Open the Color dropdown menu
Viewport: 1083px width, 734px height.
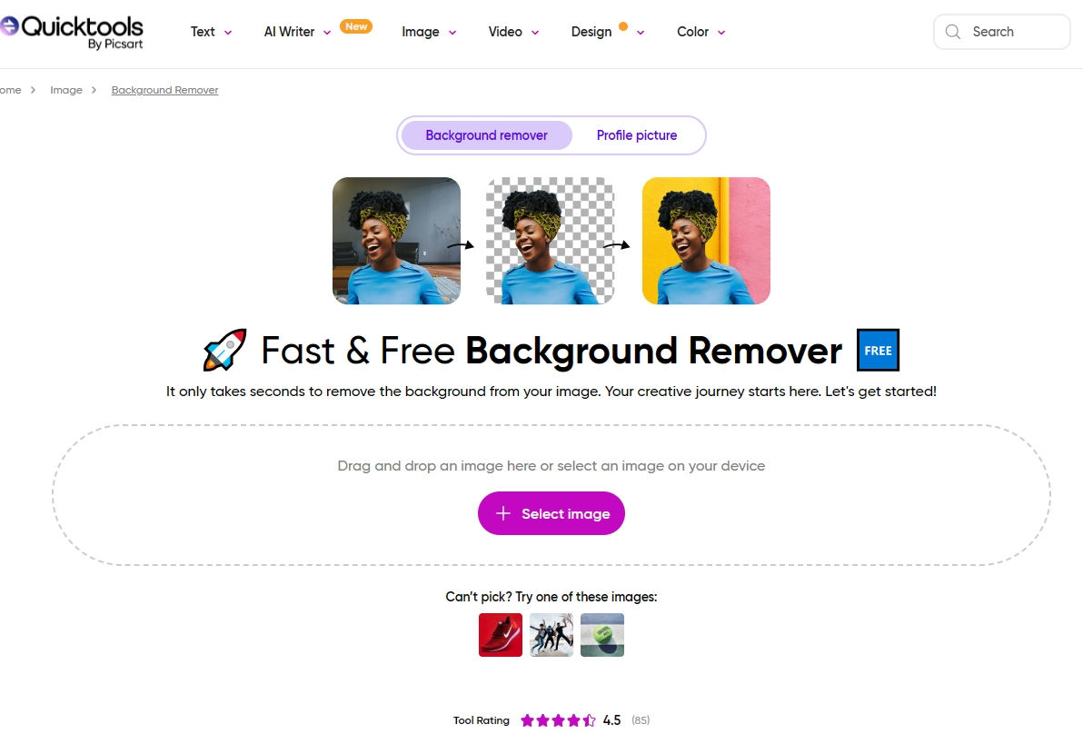(x=701, y=32)
